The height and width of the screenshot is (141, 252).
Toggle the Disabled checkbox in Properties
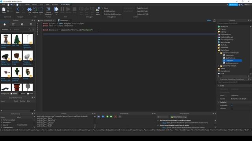[232, 109]
